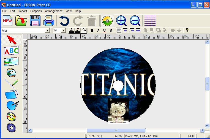Open a file with the folder icon
210x139 pixels.
(21, 21)
